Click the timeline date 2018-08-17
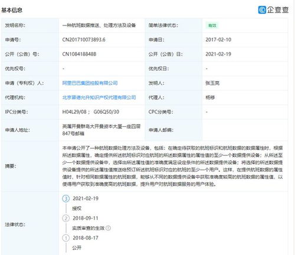Image resolution: width=295 pixels, height=255 pixels. tap(86, 238)
